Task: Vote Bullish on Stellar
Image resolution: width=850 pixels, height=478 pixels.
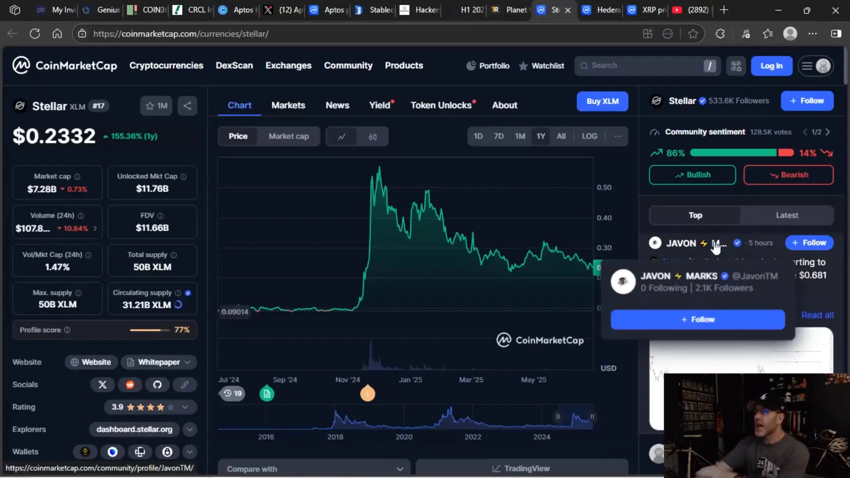Action: click(x=692, y=175)
